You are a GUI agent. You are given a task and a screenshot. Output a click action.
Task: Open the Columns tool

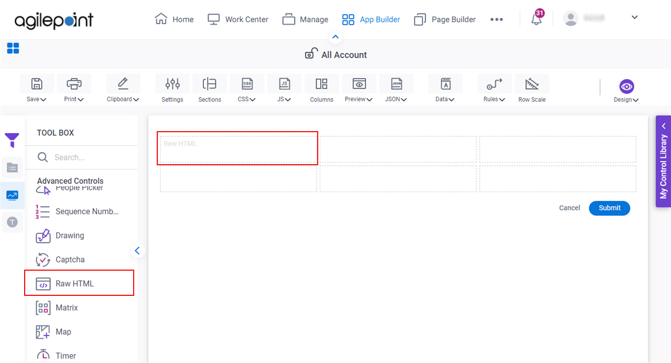[321, 88]
